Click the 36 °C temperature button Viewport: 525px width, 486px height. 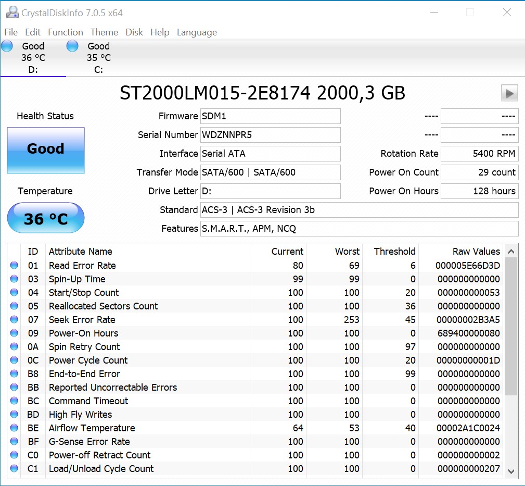point(46,218)
